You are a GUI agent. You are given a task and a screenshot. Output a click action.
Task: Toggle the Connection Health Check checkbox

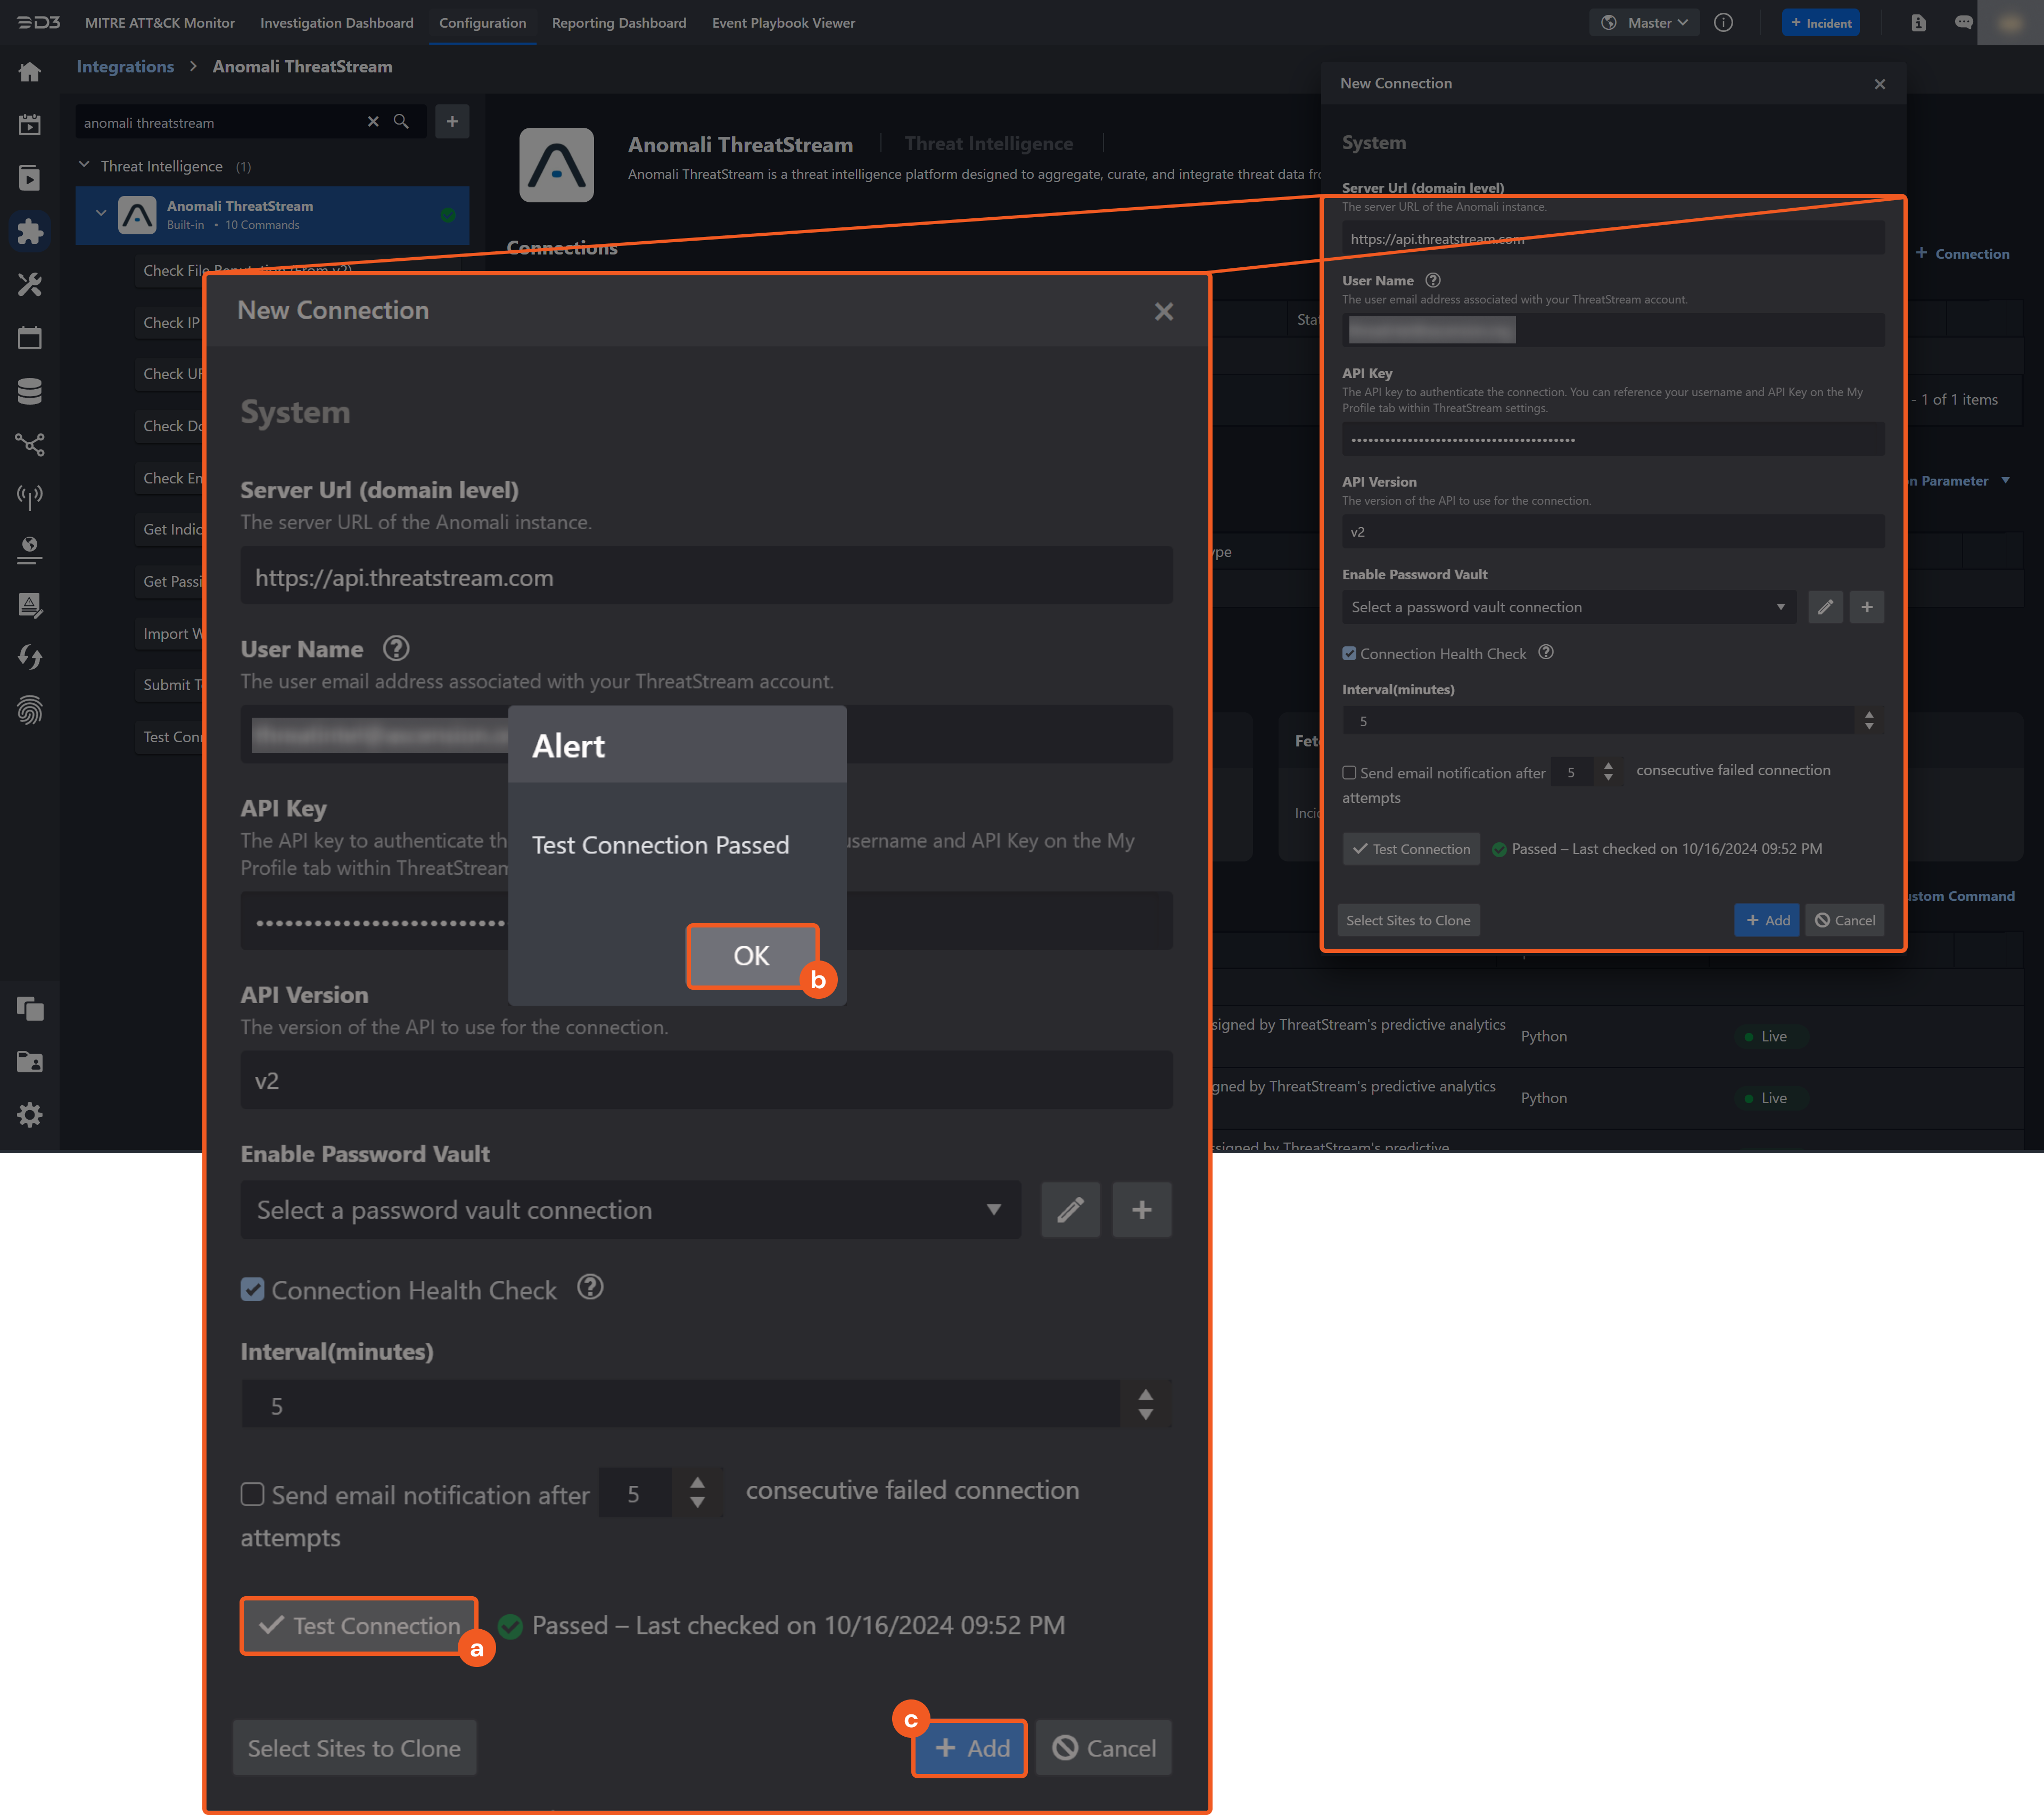point(253,1290)
